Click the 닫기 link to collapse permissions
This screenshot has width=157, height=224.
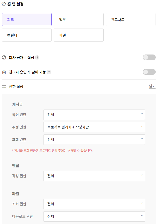(x=152, y=86)
